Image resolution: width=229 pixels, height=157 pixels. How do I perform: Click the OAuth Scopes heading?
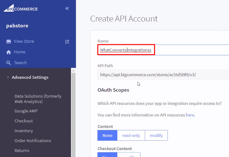[x=113, y=90]
